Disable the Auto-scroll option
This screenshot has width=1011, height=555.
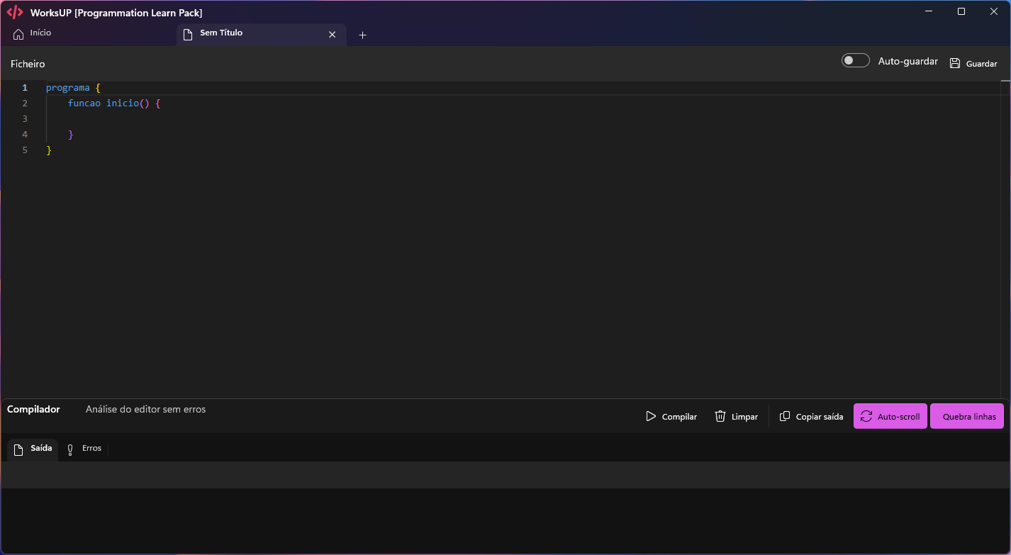(890, 416)
